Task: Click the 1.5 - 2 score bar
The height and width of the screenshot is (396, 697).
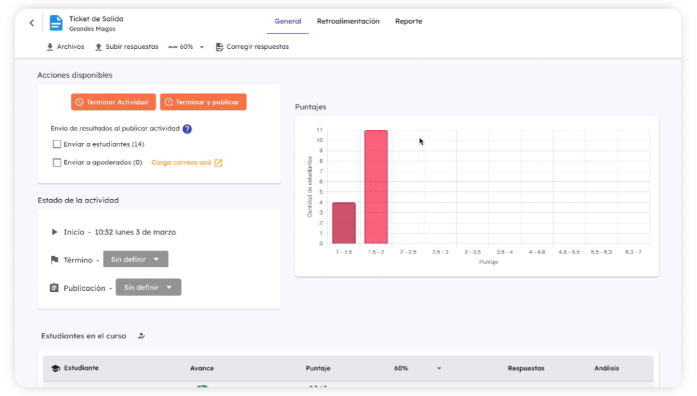Action: (376, 187)
